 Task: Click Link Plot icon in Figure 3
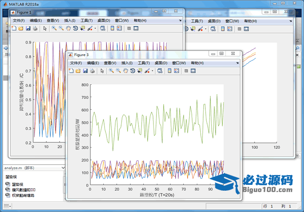[160, 71]
